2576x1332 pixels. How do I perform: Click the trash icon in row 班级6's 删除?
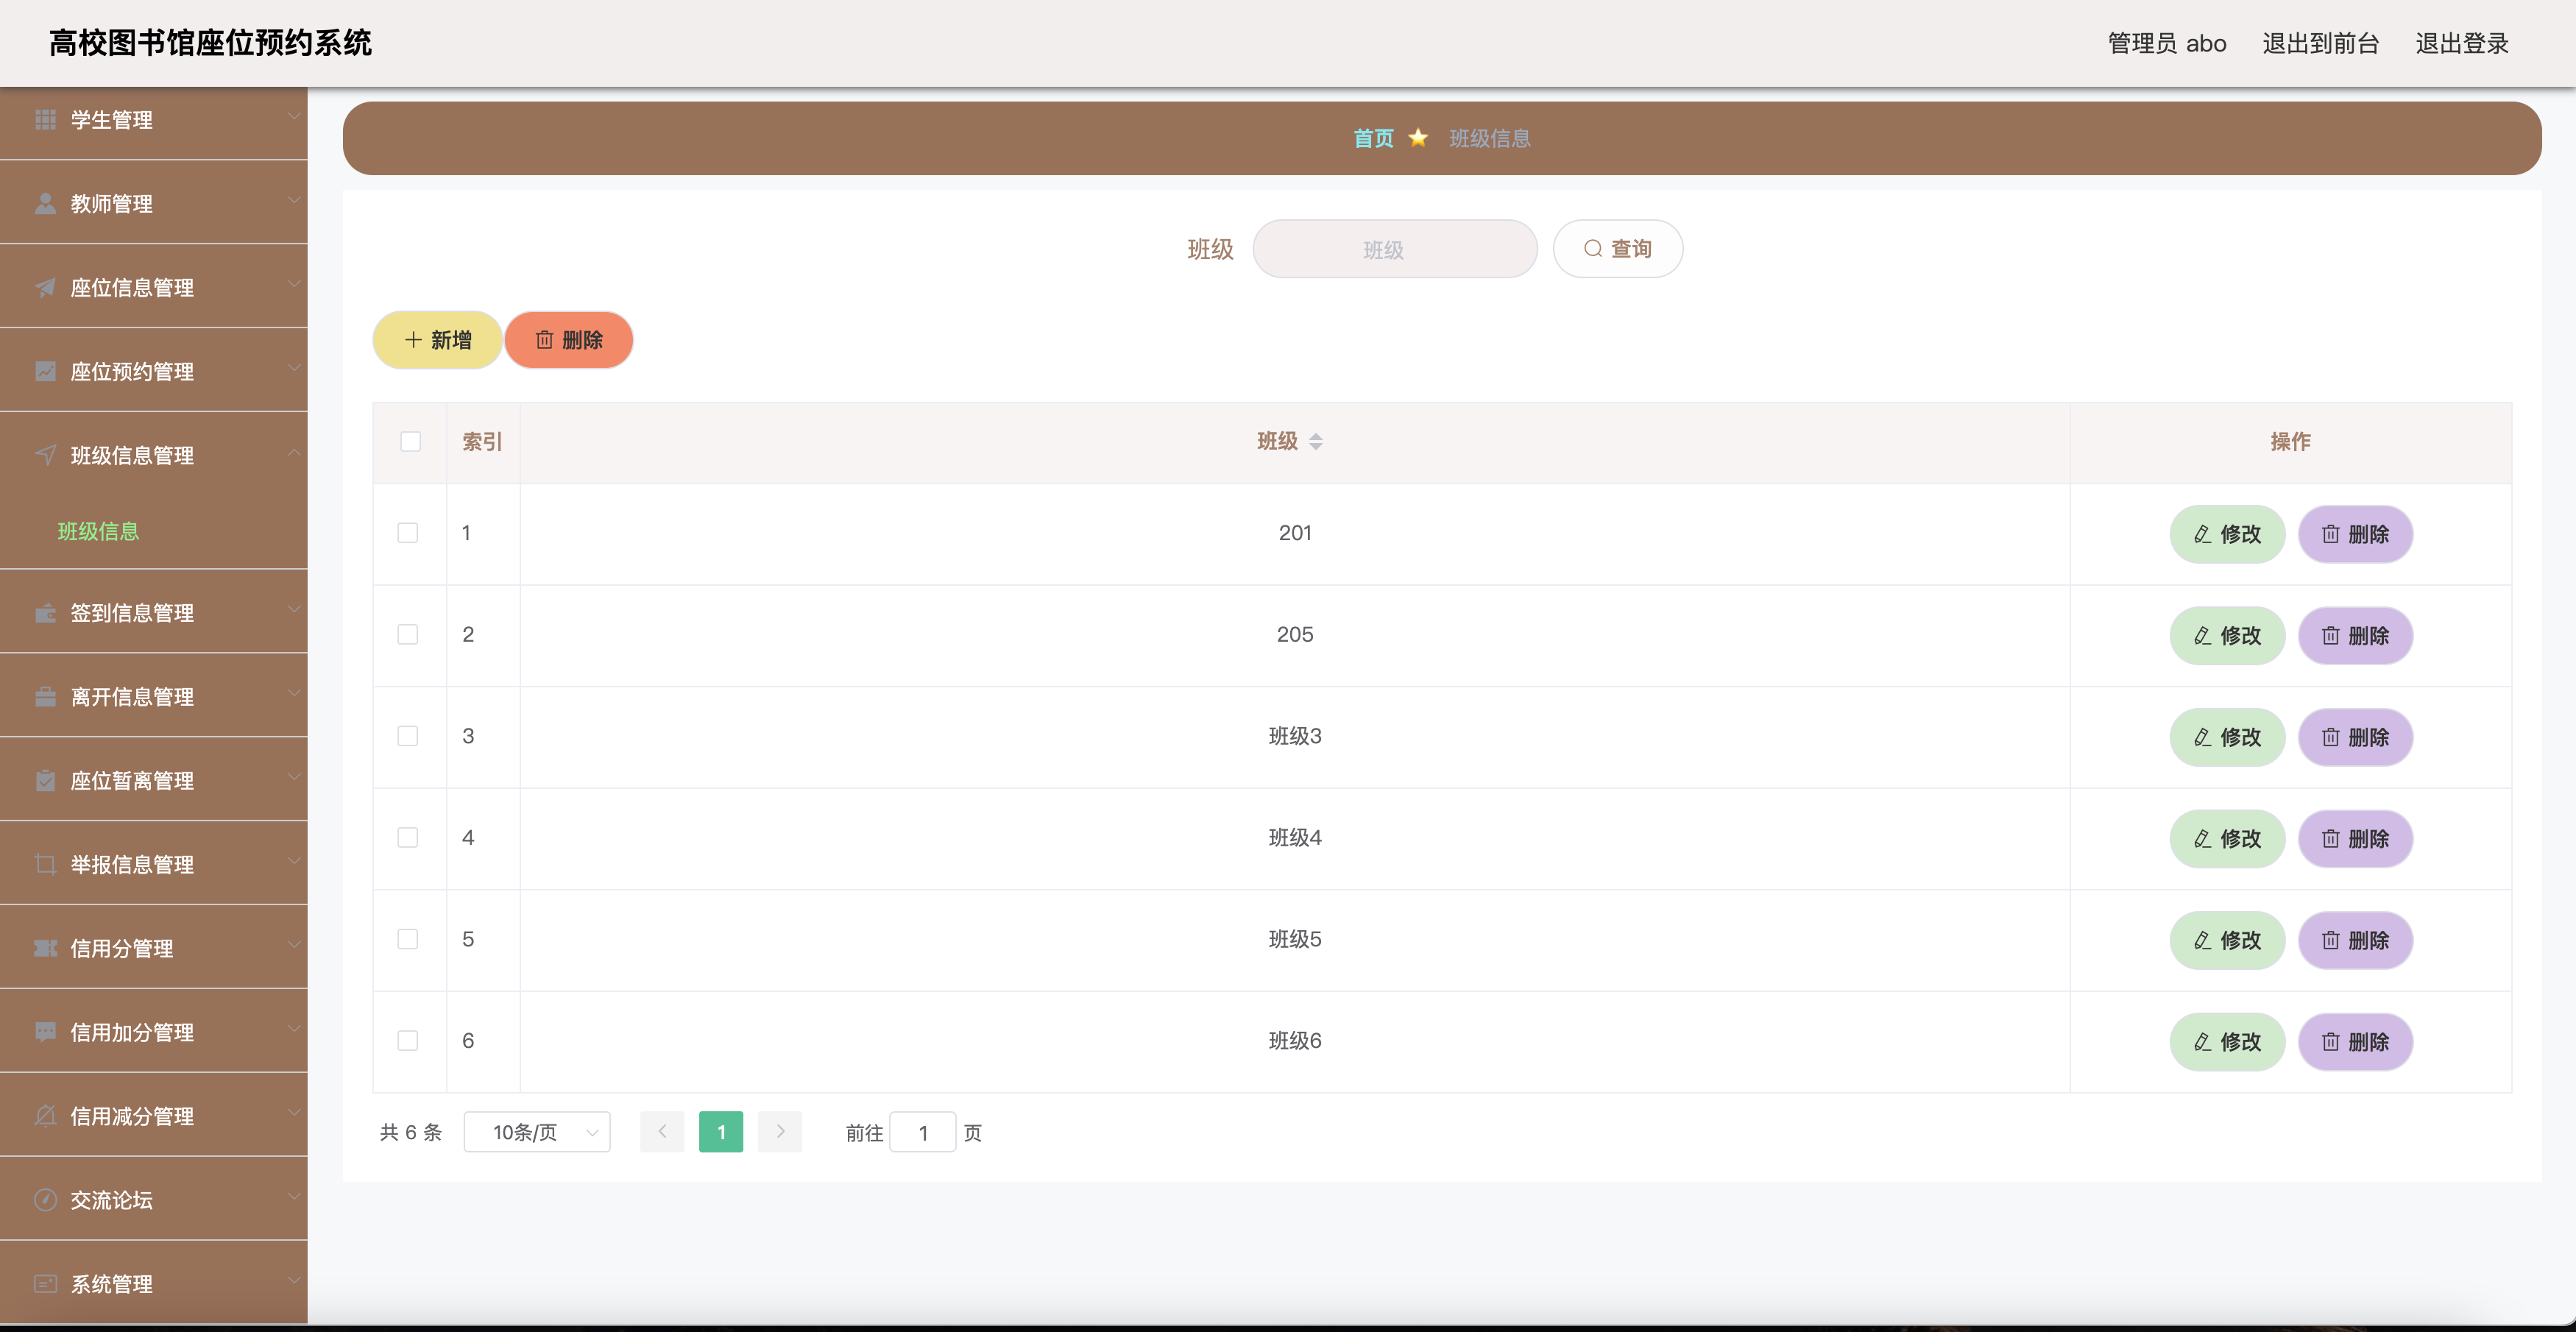coord(2330,1043)
